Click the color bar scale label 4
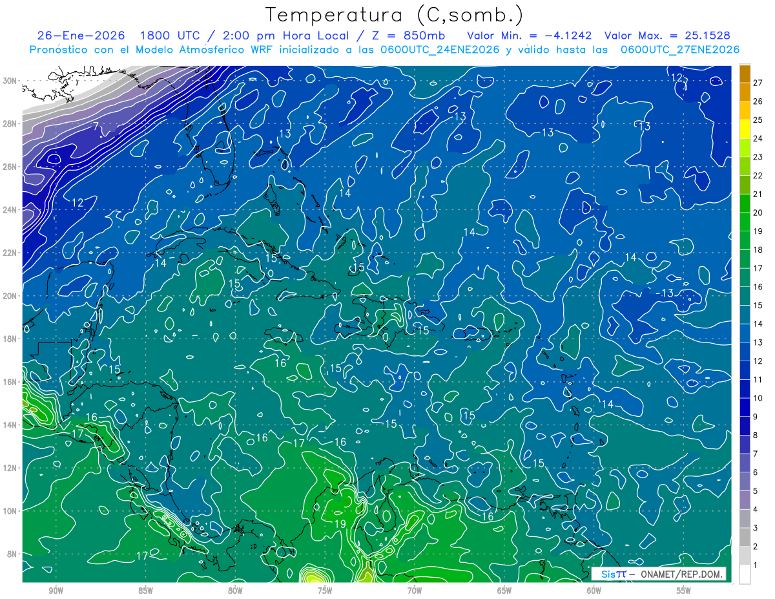Screen dimensions: 775x599 (756, 510)
